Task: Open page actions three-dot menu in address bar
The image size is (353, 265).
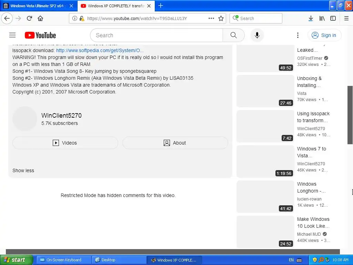Action: pos(211,18)
